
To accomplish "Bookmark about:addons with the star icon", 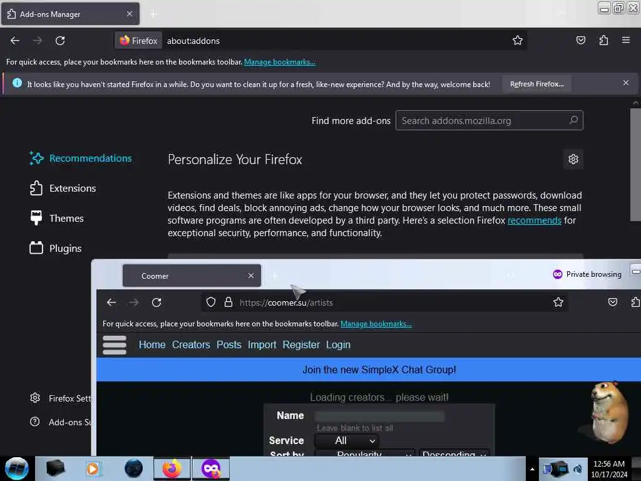I will click(x=518, y=40).
